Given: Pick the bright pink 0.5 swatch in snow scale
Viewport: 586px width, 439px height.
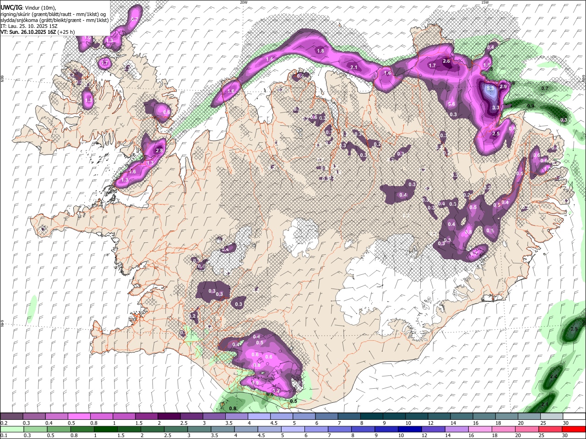Looking at the screenshot, I should pyautogui.click(x=79, y=417).
